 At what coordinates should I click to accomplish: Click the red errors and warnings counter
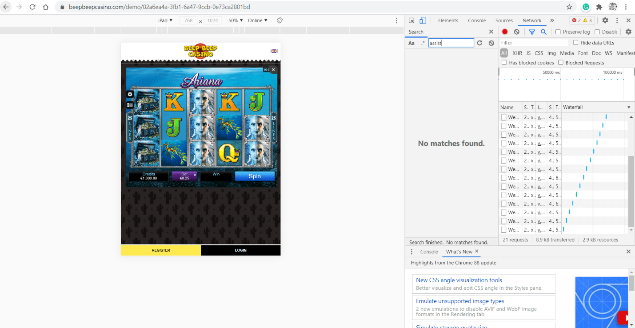(x=582, y=20)
